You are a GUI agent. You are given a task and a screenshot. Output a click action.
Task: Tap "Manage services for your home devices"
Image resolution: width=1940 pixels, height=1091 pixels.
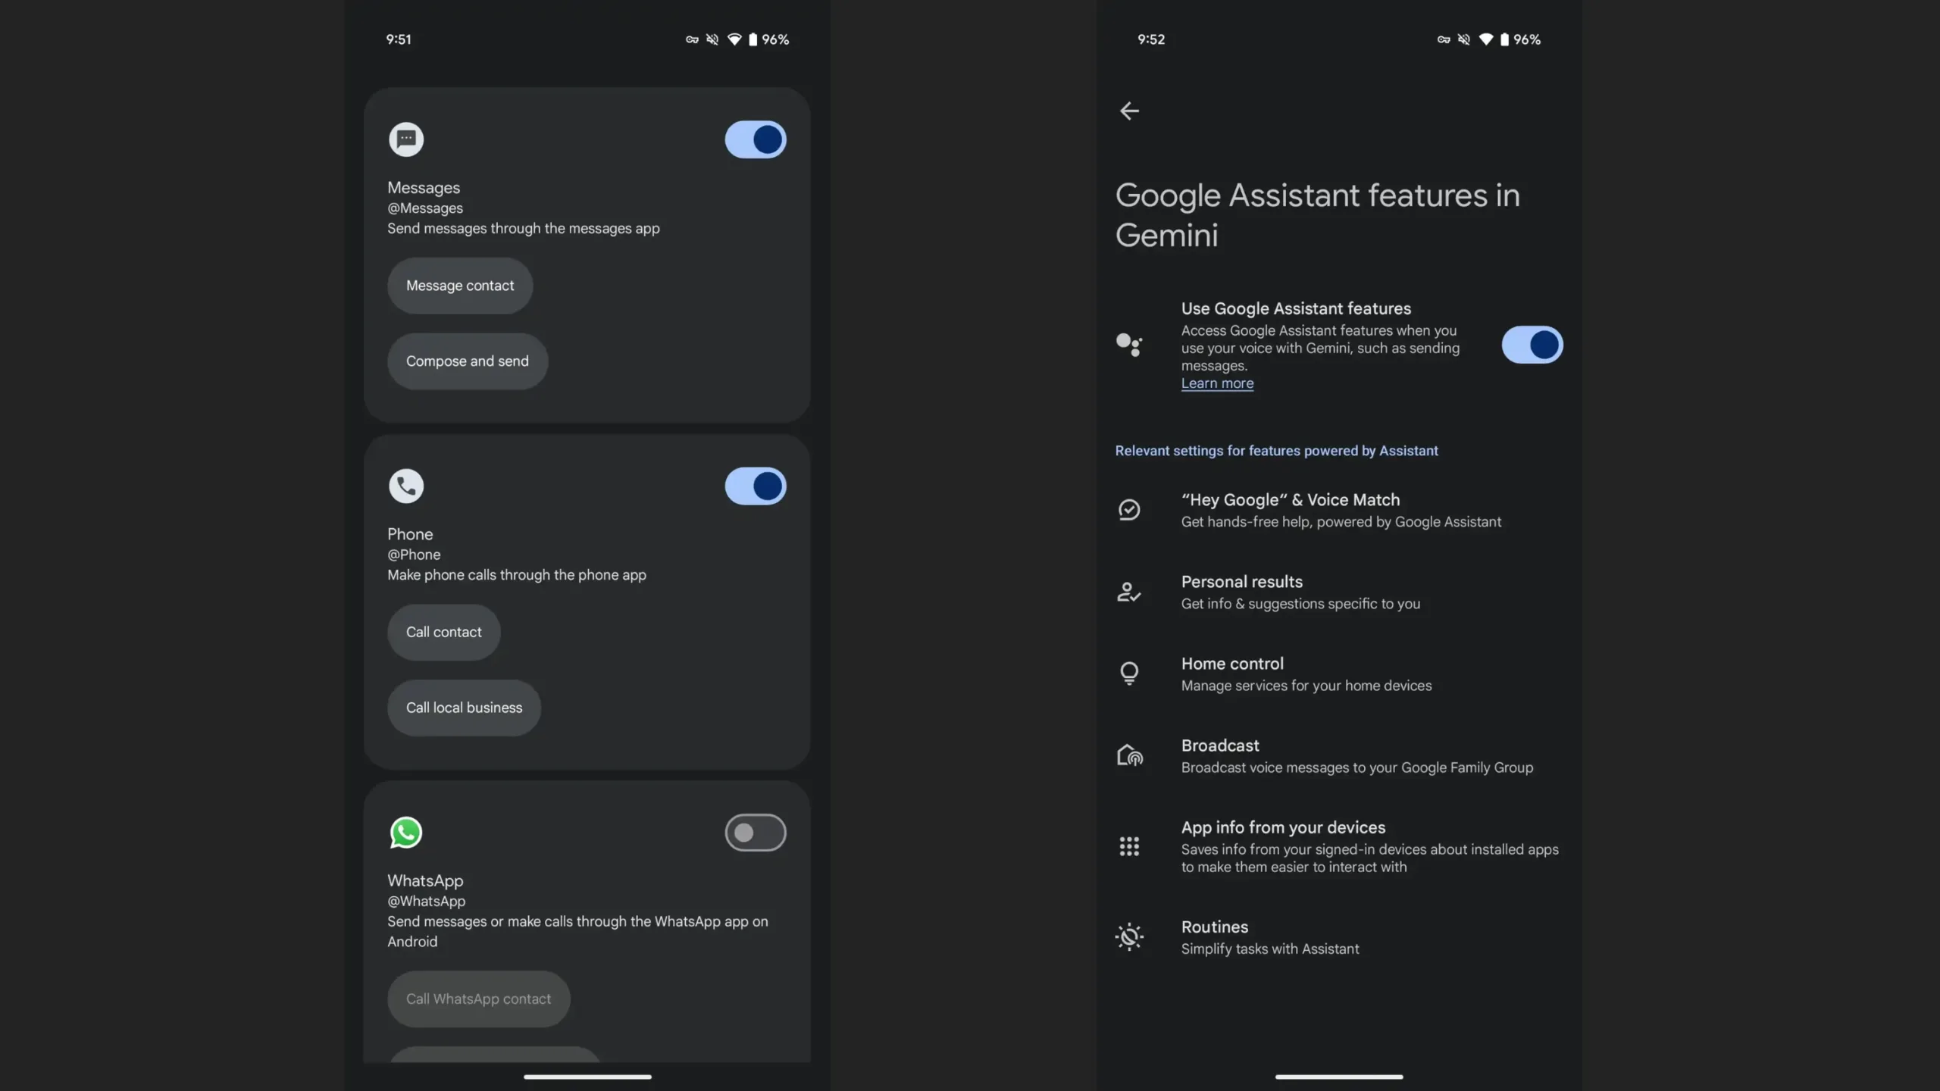1306,686
